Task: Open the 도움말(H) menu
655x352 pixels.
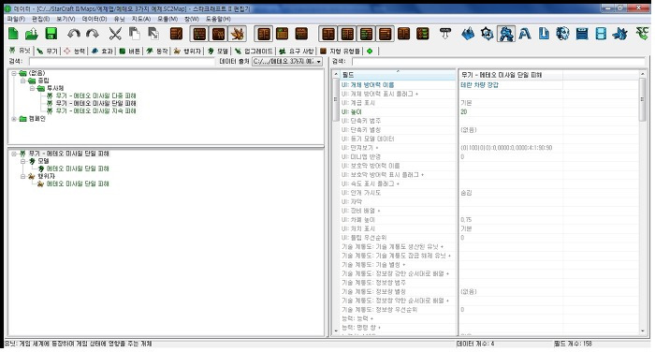Action: coord(218,19)
